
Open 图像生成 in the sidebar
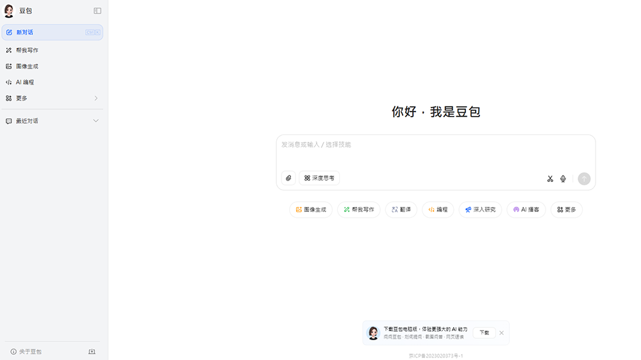[53, 66]
